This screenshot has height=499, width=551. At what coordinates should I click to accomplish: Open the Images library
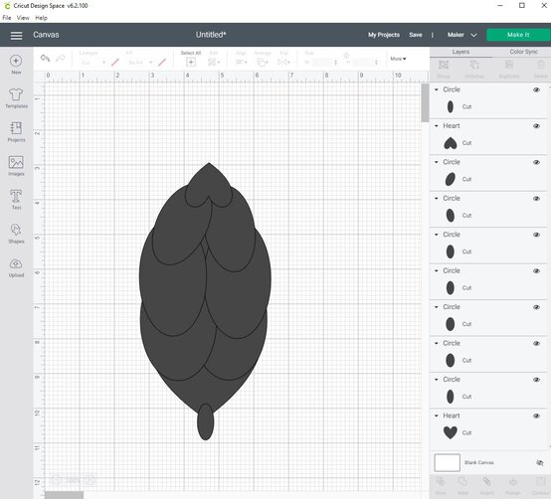(16, 165)
